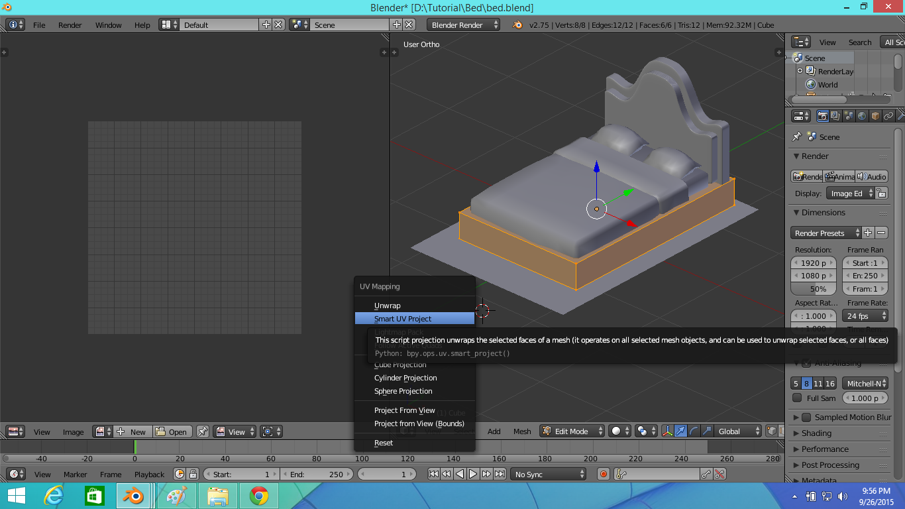Open the Windows Store taskbar icon
This screenshot has height=509, width=905.
(95, 495)
